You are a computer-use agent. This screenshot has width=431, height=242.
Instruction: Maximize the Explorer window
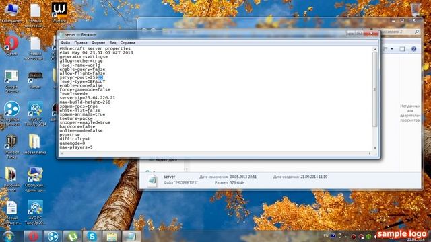click(x=402, y=20)
